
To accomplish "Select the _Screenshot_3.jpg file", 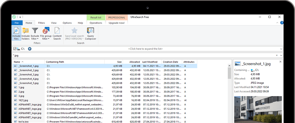I will coord(28,74).
